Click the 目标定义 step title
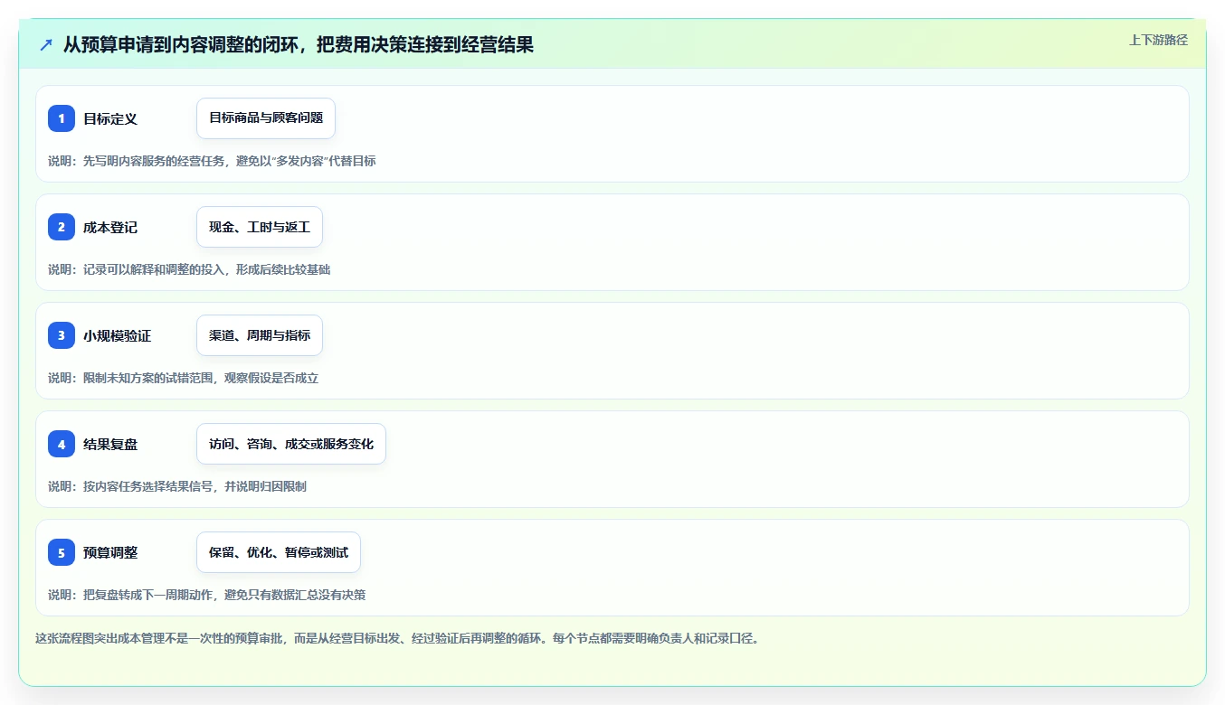This screenshot has width=1225, height=705. tap(110, 118)
